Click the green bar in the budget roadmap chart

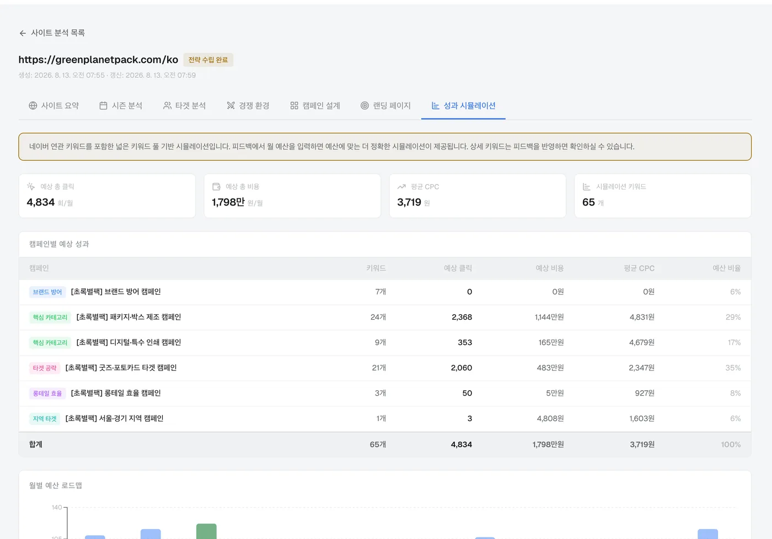pyautogui.click(x=206, y=531)
